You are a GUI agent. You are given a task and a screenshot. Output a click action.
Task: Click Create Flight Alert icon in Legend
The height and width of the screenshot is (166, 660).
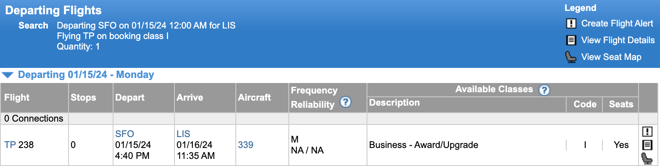point(571,23)
